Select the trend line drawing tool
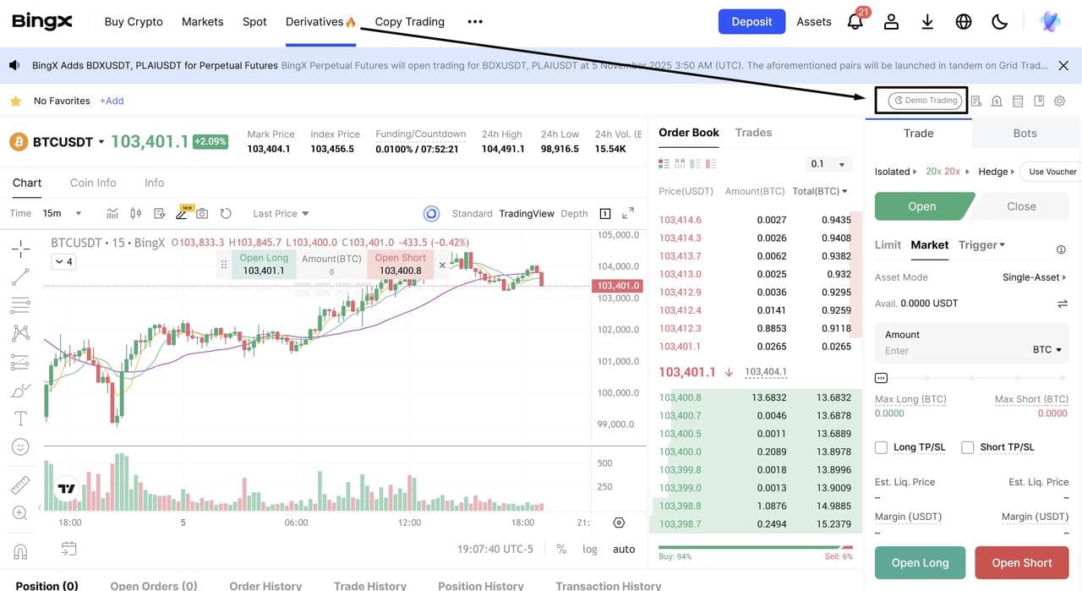 tap(20, 276)
